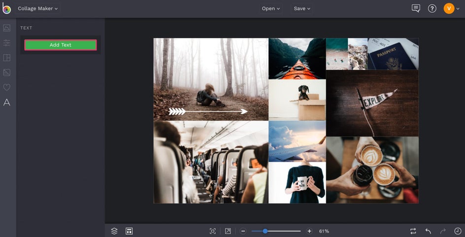The width and height of the screenshot is (465, 237).
Task: Open the Graphics heart sidebar icon
Action: (7, 87)
